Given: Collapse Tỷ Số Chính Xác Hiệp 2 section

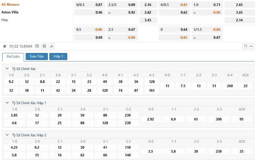Looking at the screenshot, I should click(x=7, y=135).
